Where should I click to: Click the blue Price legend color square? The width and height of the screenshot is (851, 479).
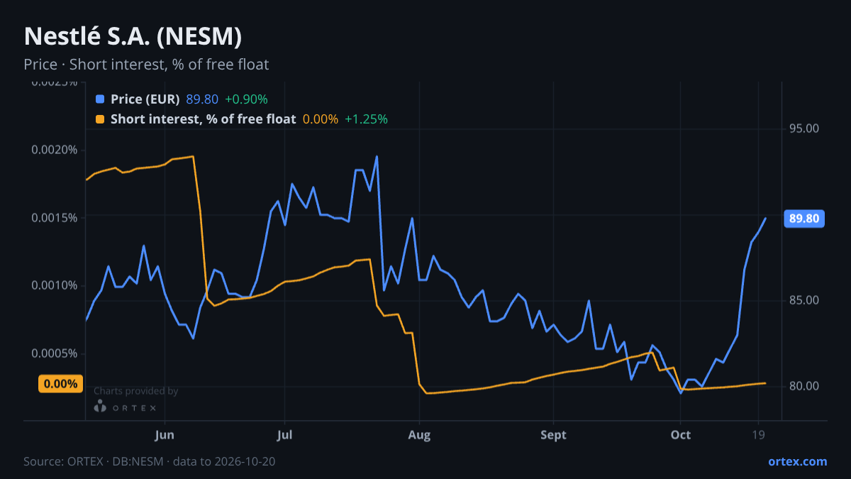pyautogui.click(x=100, y=99)
